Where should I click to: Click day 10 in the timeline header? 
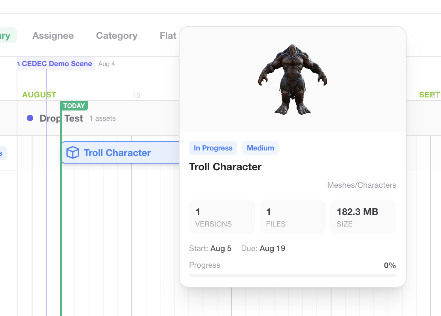[x=136, y=95]
